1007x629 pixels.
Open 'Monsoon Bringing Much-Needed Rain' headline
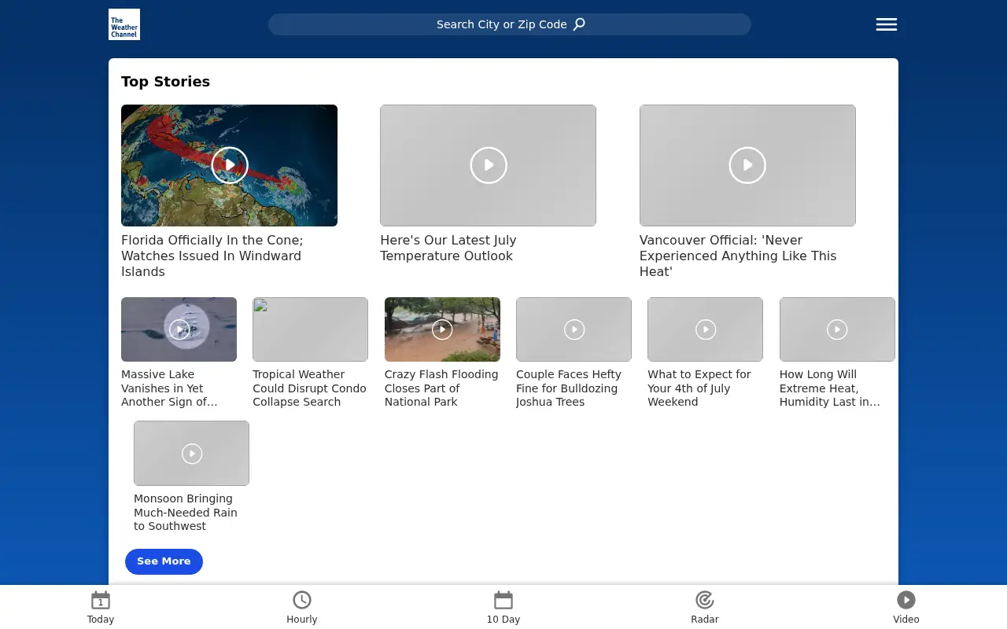[x=186, y=513]
